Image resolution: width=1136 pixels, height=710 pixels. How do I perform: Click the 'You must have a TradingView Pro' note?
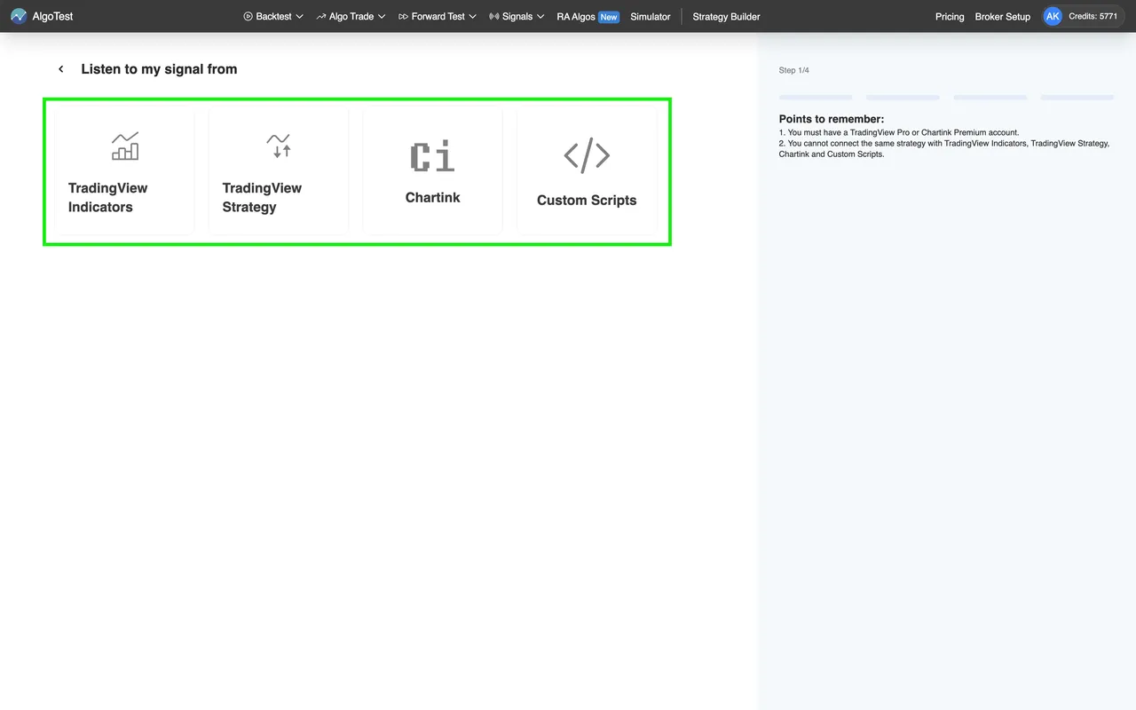899,132
